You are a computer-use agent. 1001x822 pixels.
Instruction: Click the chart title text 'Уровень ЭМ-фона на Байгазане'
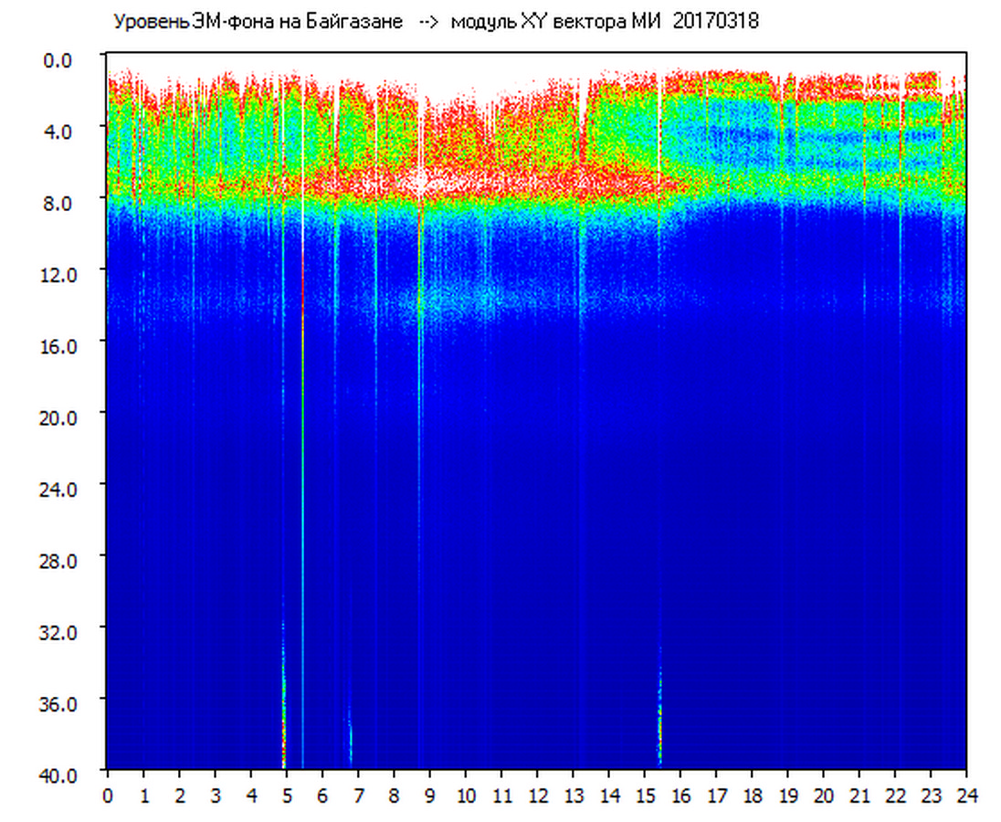point(258,22)
